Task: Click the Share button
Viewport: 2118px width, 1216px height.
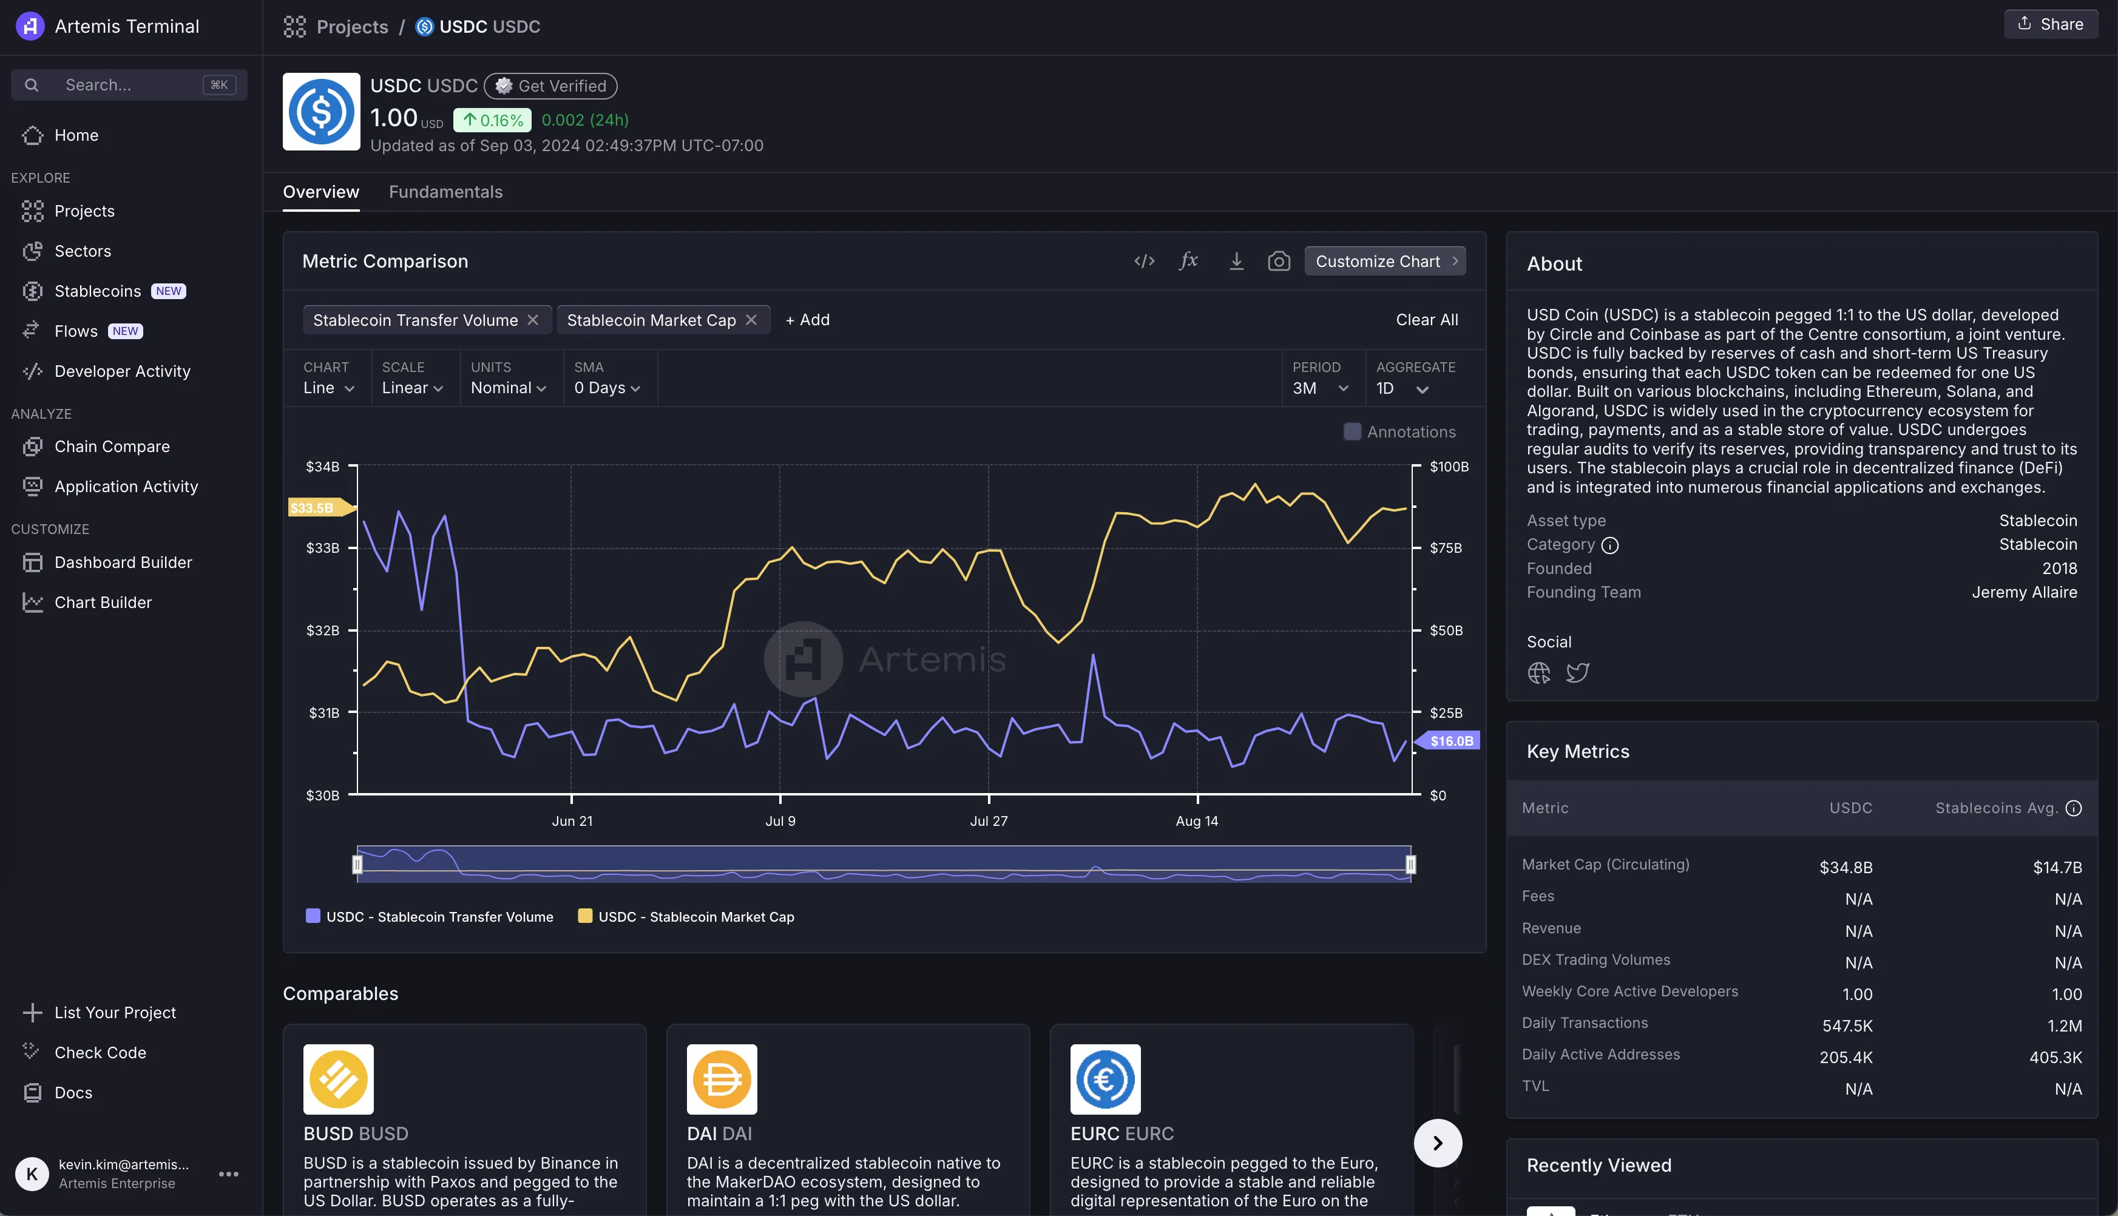Action: click(x=2051, y=24)
